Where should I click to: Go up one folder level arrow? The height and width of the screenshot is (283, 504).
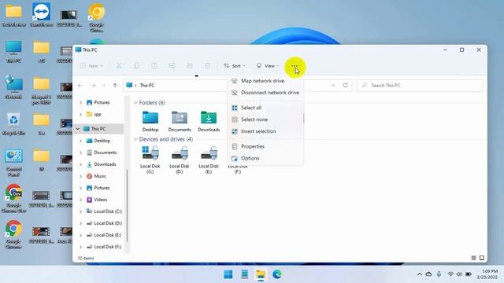click(x=115, y=86)
